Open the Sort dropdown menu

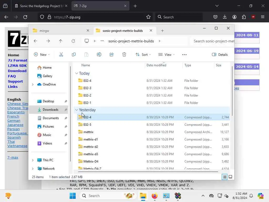coord(143,55)
